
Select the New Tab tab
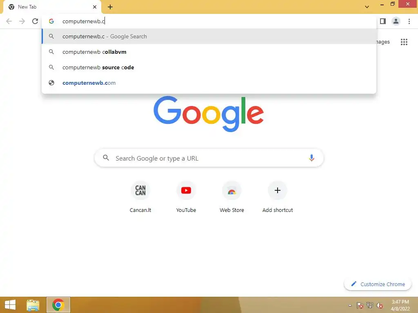point(52,7)
